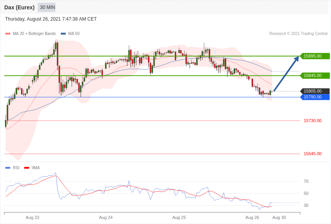Screen dimensions: 331x224
Task: Click the blue upward forecast arrow head
Action: tap(296, 59)
